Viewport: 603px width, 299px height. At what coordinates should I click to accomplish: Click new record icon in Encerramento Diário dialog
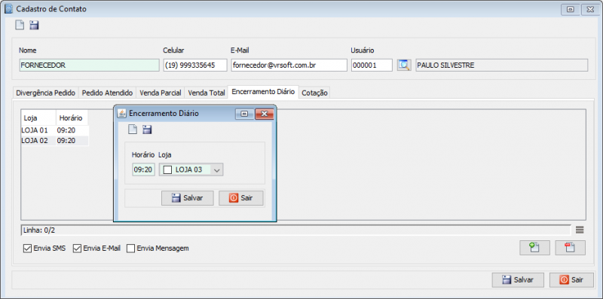point(133,130)
